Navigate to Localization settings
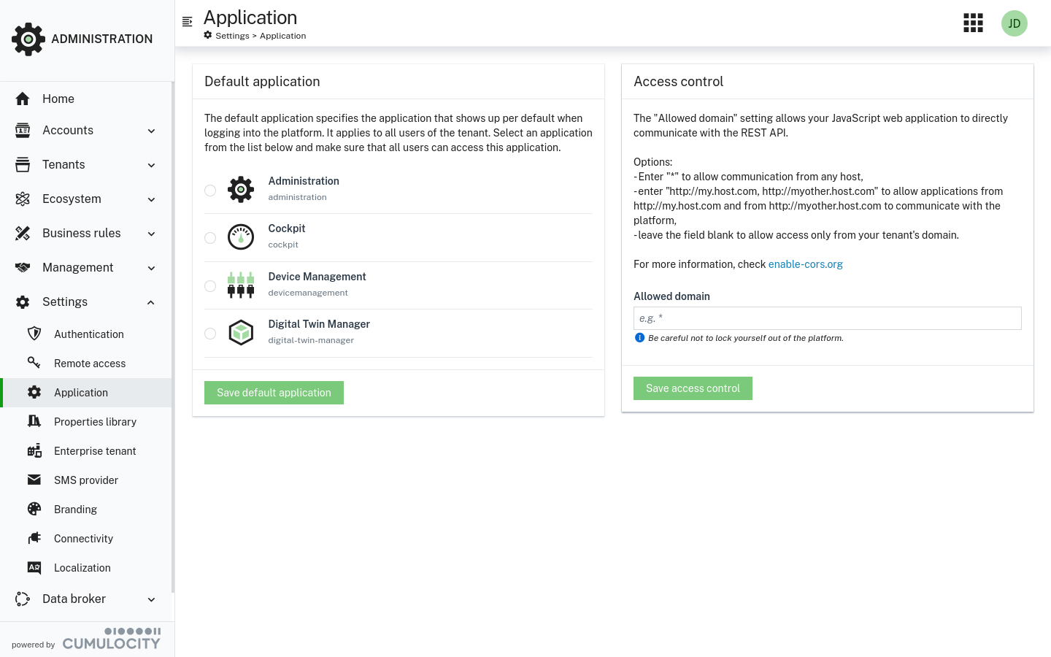The image size is (1051, 657). (82, 567)
